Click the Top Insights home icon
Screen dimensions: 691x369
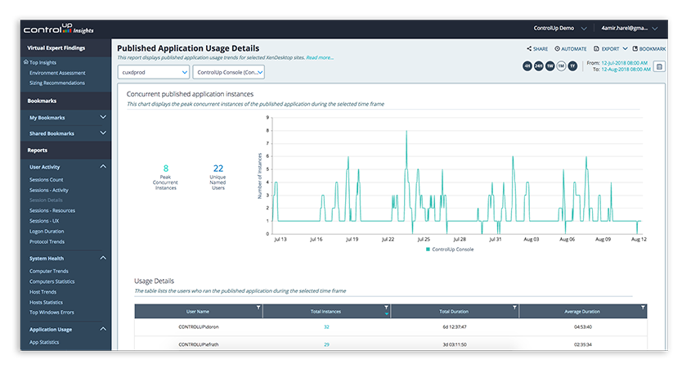[26, 62]
